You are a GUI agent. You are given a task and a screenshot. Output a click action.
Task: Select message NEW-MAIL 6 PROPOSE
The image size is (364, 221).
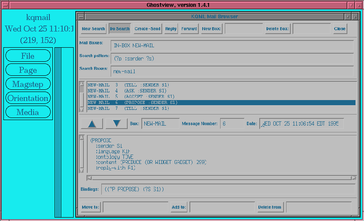221,103
